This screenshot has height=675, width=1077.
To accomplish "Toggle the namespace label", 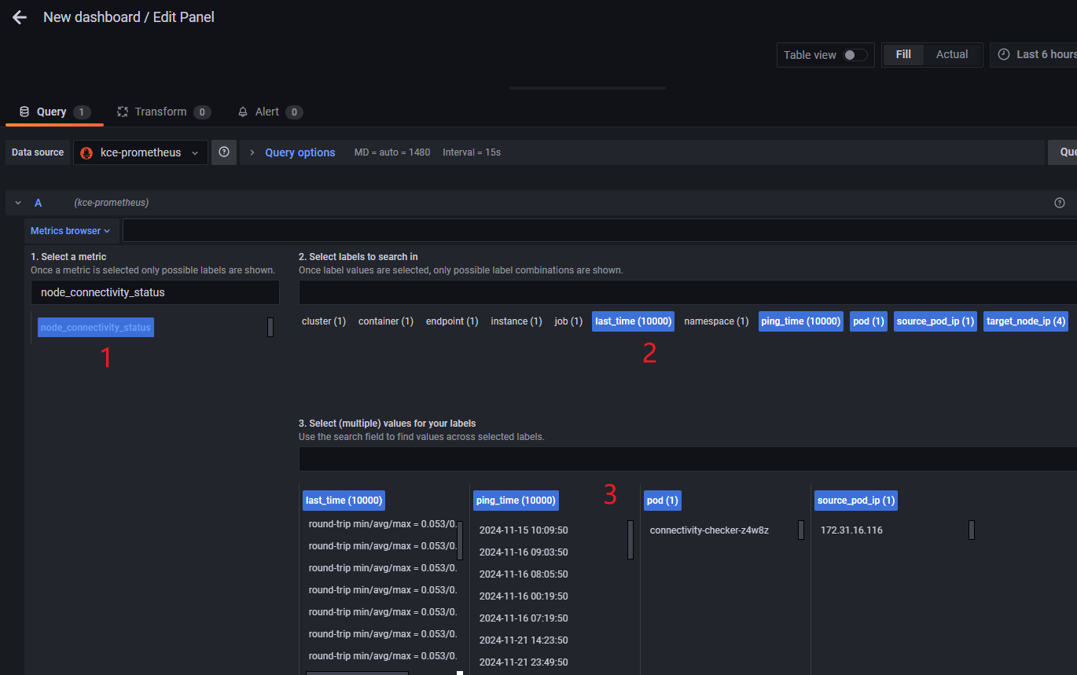I will (716, 321).
